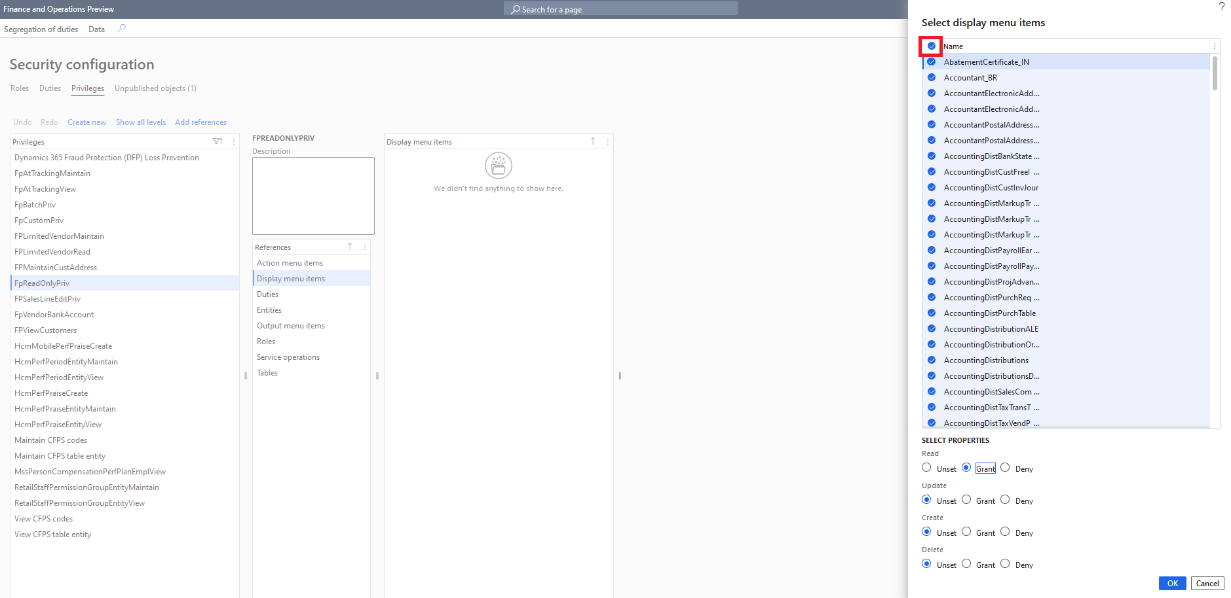Open the ellipsis menu on the Privileges panel
Image resolution: width=1231 pixels, height=598 pixels.
click(233, 141)
